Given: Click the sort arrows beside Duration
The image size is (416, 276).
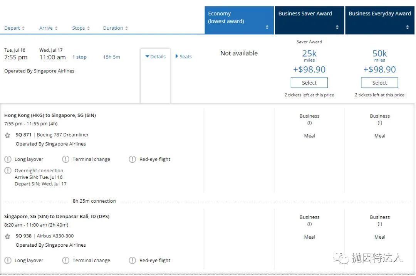Looking at the screenshot, I should click(x=127, y=28).
